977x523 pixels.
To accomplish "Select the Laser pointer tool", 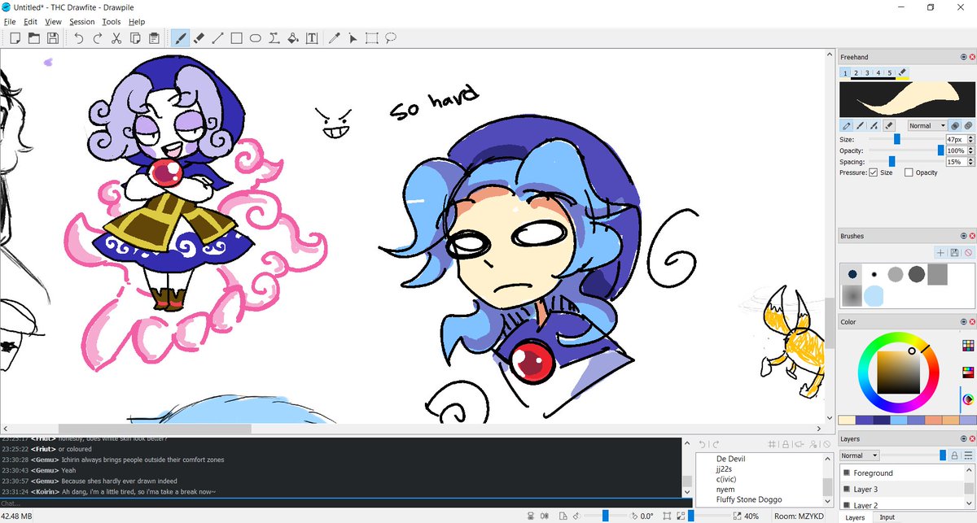I will point(353,38).
